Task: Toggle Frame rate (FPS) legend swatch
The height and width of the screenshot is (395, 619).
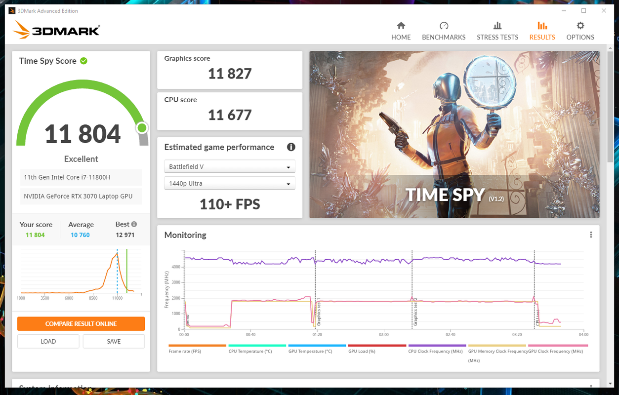Action: [197, 346]
